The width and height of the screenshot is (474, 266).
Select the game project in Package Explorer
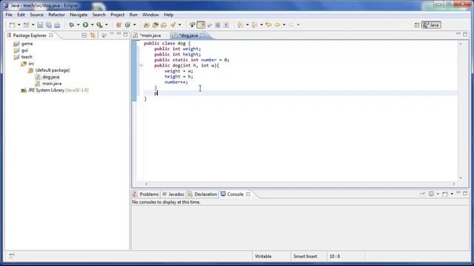(27, 44)
